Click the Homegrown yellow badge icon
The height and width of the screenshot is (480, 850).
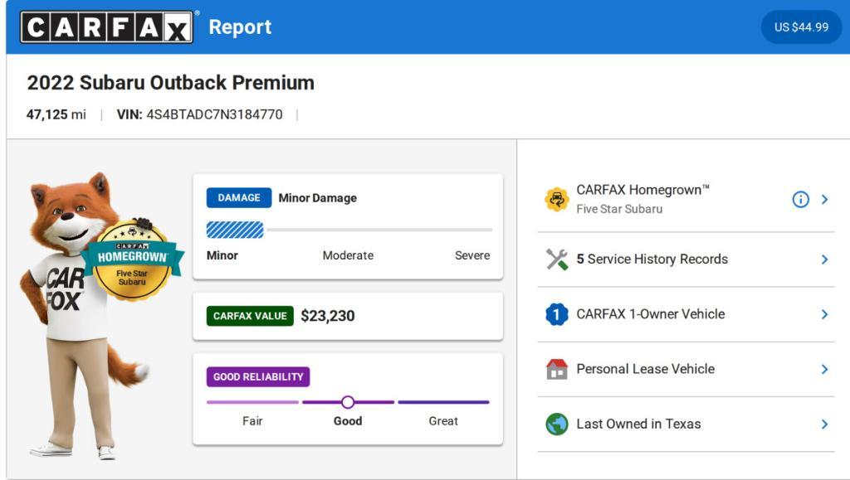coord(557,199)
